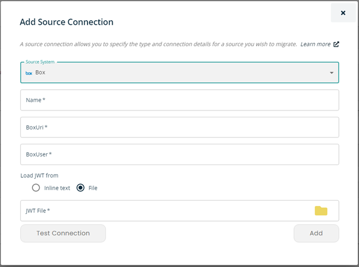Focus the BoxUri input field

tap(179, 127)
